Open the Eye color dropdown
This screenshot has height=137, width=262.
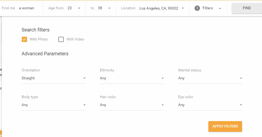[x=210, y=105]
